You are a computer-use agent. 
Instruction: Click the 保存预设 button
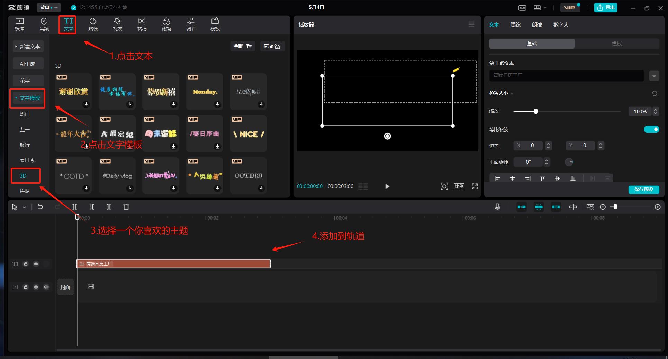click(643, 189)
